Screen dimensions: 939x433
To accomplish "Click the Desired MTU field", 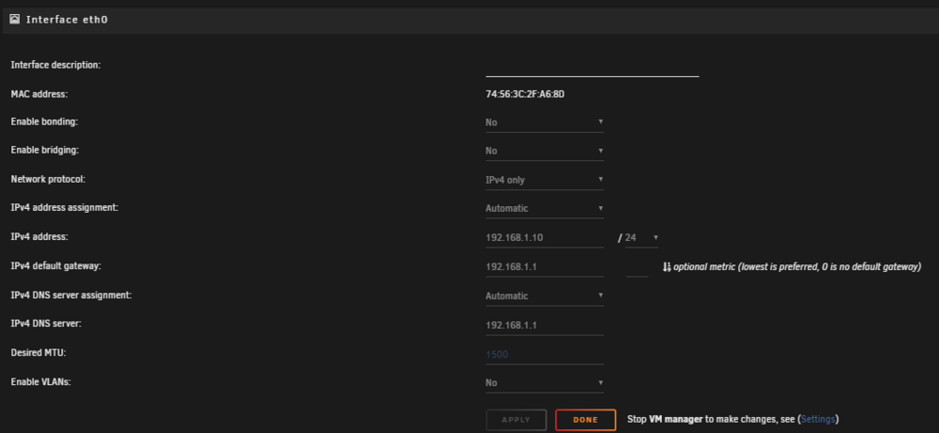I will tap(545, 354).
